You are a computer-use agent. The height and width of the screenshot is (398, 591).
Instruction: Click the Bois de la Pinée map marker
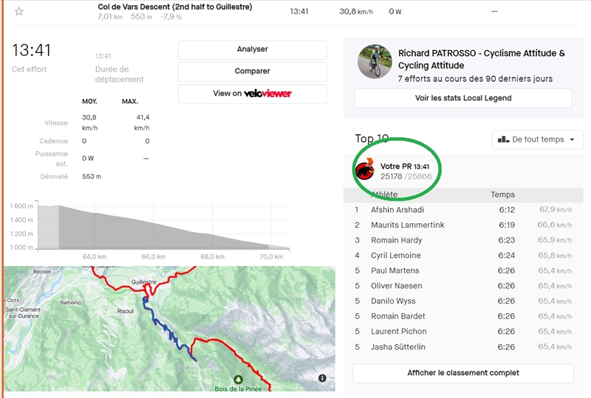tap(237, 380)
